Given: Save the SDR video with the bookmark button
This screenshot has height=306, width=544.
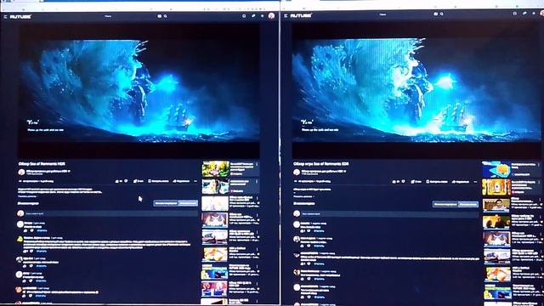Looking at the screenshot, I should (x=437, y=181).
